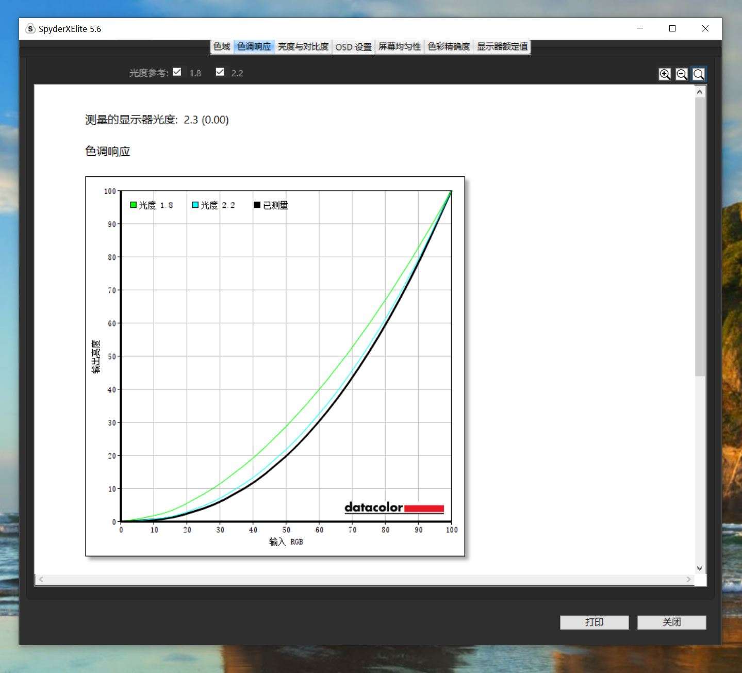Image resolution: width=742 pixels, height=673 pixels.
Task: Click the fit-to-view magnifier icon
Action: (699, 74)
